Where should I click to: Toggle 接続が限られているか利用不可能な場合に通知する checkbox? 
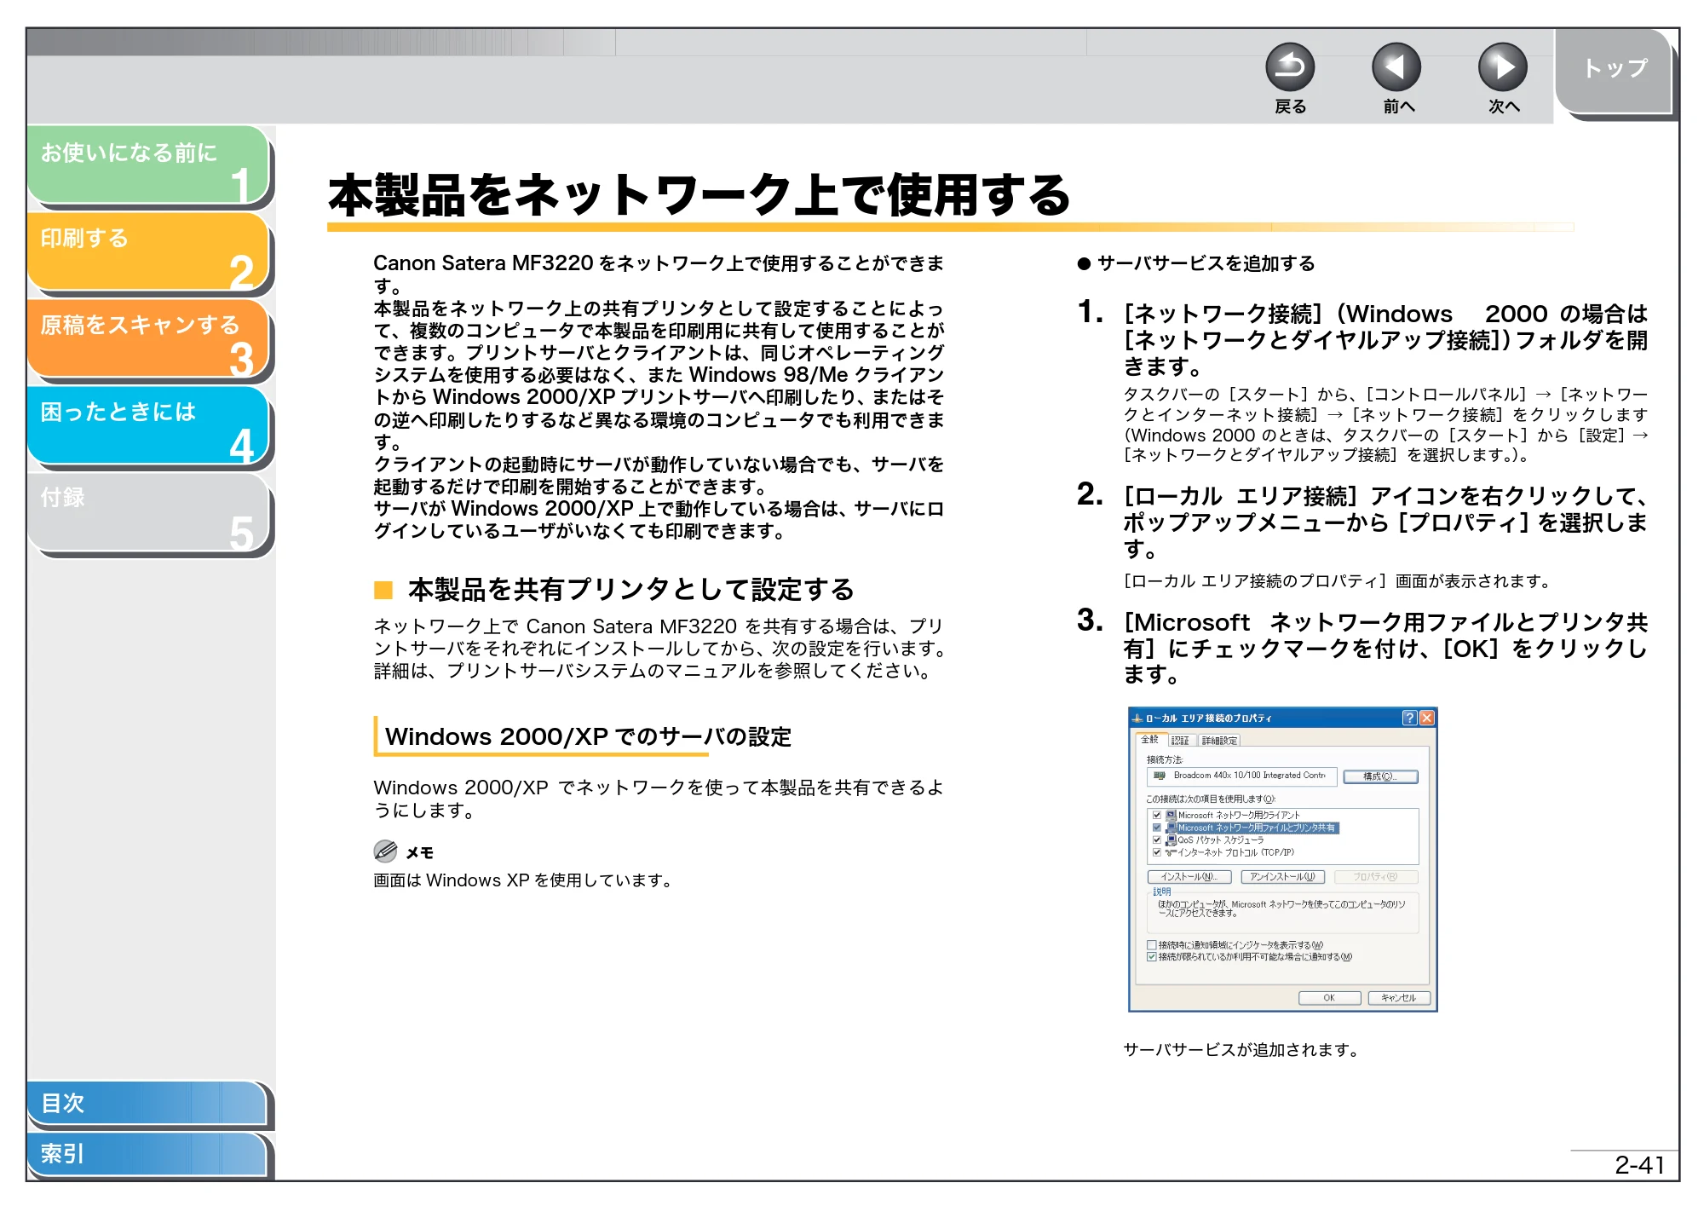click(x=1152, y=957)
